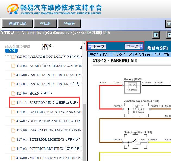Go forward with the >>前进 button
Viewport: 171px width, 161px height.
(x=69, y=23)
